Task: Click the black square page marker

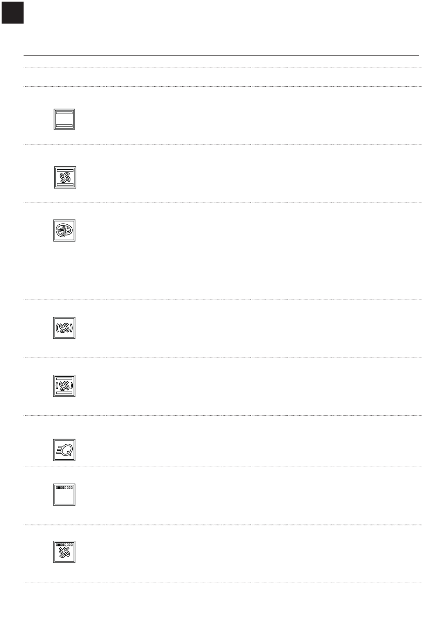Action: [13, 13]
